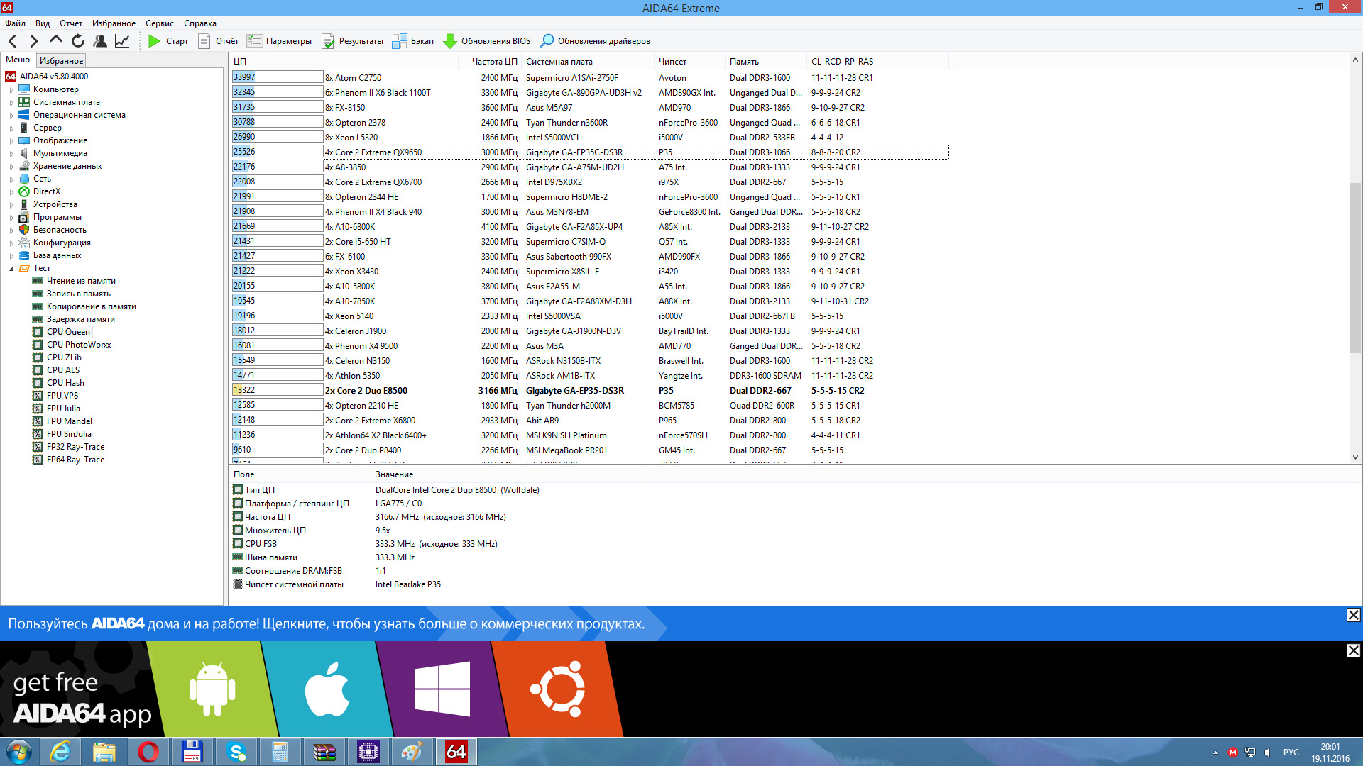Image resolution: width=1363 pixels, height=766 pixels.
Task: Open the CPU AES benchmark
Action: click(63, 370)
